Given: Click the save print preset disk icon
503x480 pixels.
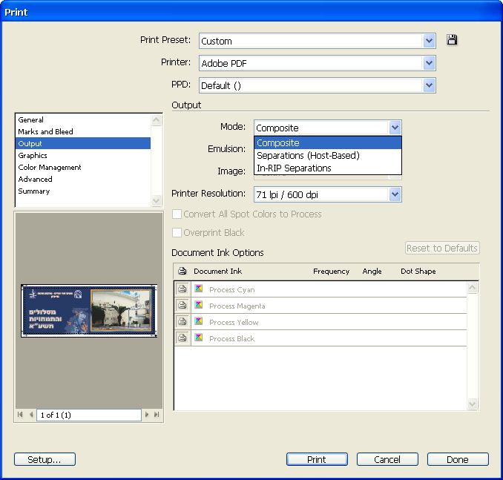Looking at the screenshot, I should click(x=452, y=41).
